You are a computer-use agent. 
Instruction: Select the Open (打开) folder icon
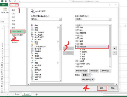[x=32, y=44]
